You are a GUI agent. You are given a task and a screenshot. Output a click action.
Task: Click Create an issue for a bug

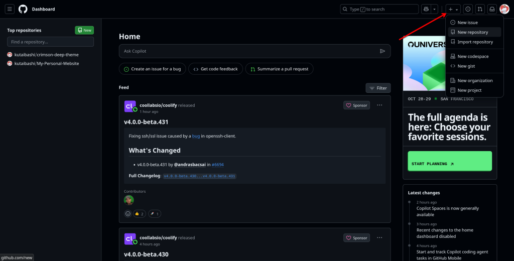click(153, 69)
